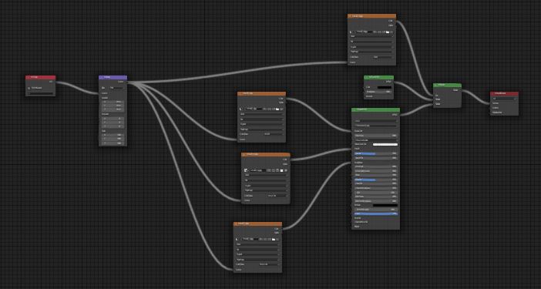Image resolution: width=541 pixels, height=289 pixels.
Task: Open target dropdown in Material Output node
Action: [x=505, y=99]
